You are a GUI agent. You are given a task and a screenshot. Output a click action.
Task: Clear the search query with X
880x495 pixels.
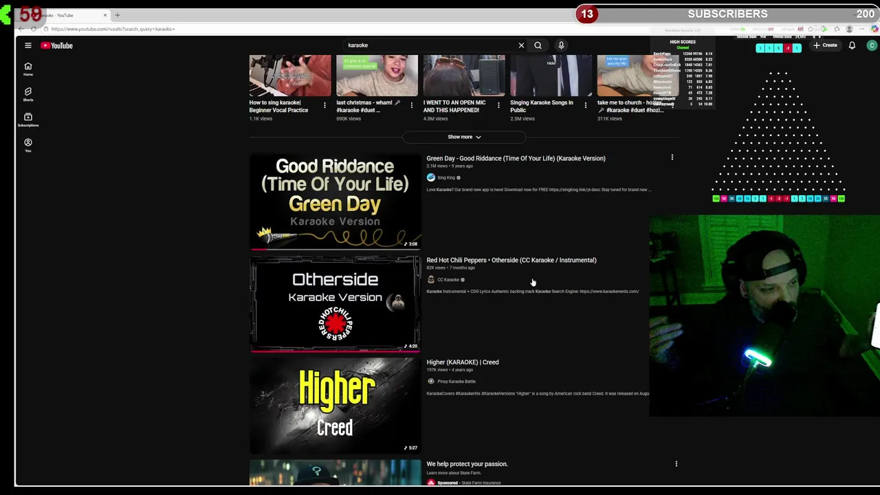521,45
